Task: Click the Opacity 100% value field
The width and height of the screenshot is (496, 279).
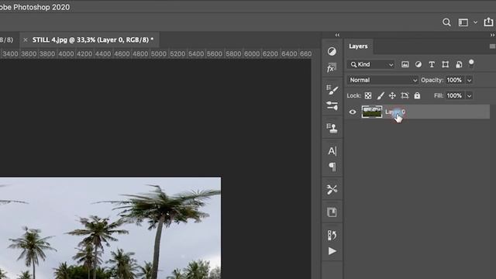Action: [455, 80]
